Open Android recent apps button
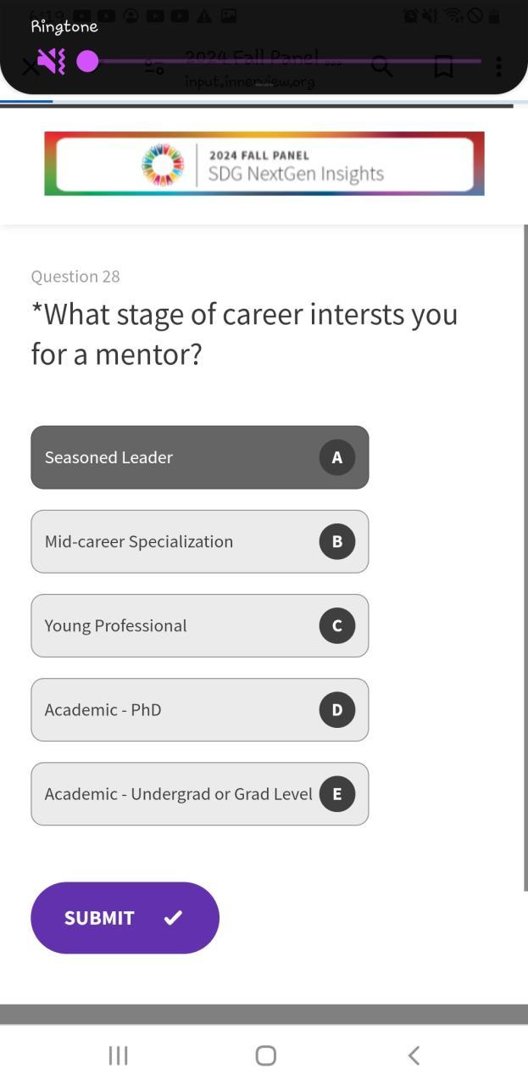Image resolution: width=528 pixels, height=1086 pixels. [118, 1055]
